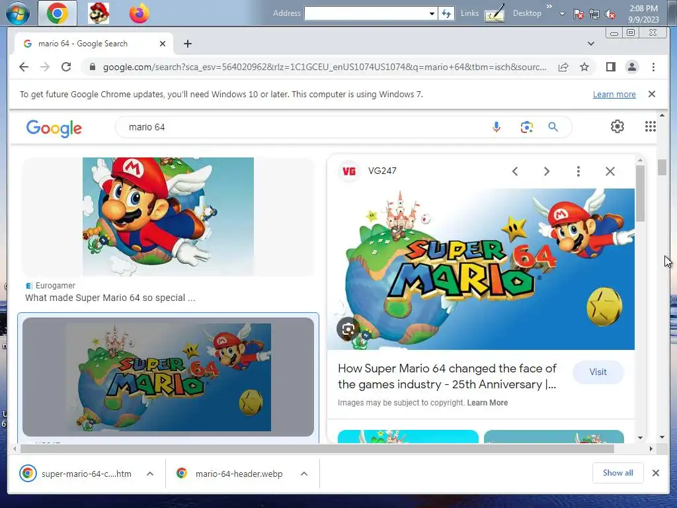Screen dimensions: 677x508
Task: Click the preview panel scroll down arrow
Action: (x=640, y=438)
